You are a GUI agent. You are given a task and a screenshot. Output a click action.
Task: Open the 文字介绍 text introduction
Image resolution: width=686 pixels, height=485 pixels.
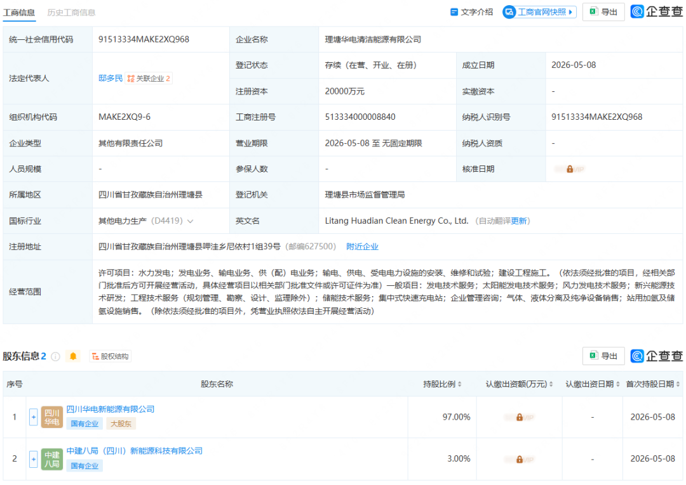[x=471, y=12]
